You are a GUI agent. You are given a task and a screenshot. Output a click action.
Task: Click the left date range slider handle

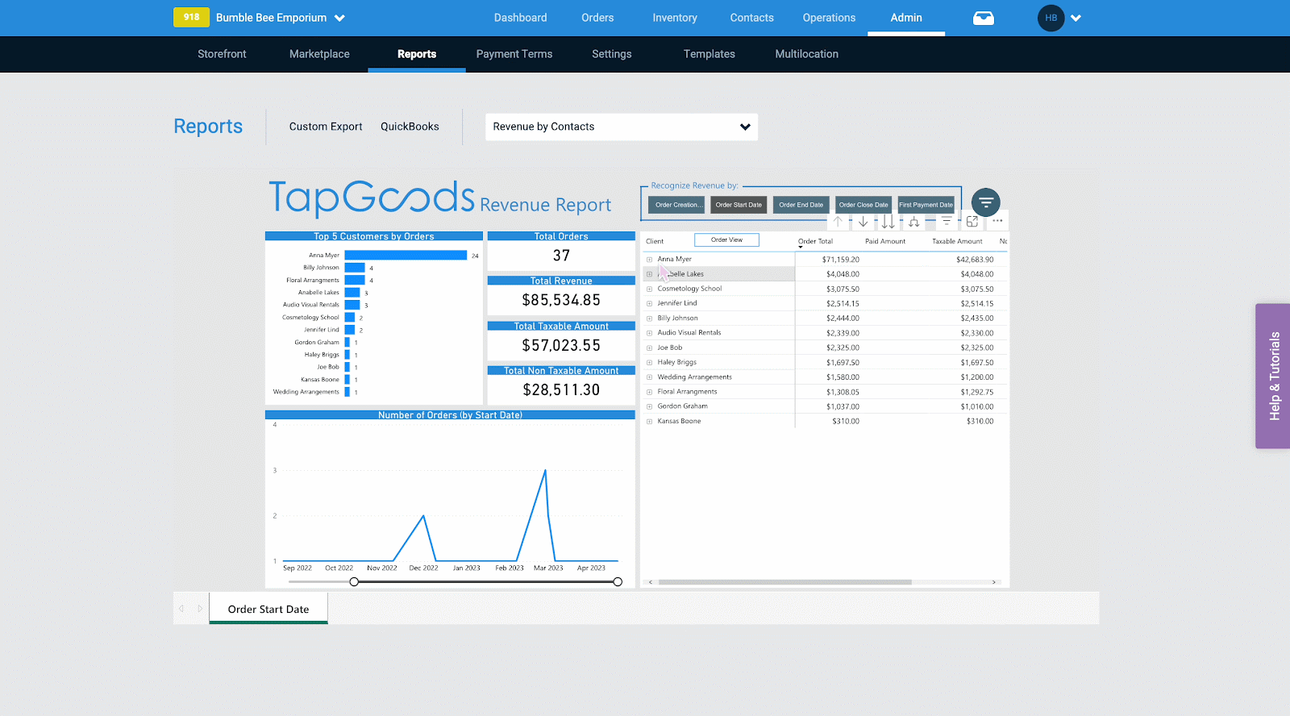click(x=354, y=581)
